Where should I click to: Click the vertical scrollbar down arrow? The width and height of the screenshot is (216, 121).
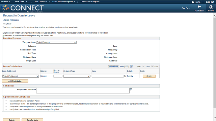[x=215, y=118]
